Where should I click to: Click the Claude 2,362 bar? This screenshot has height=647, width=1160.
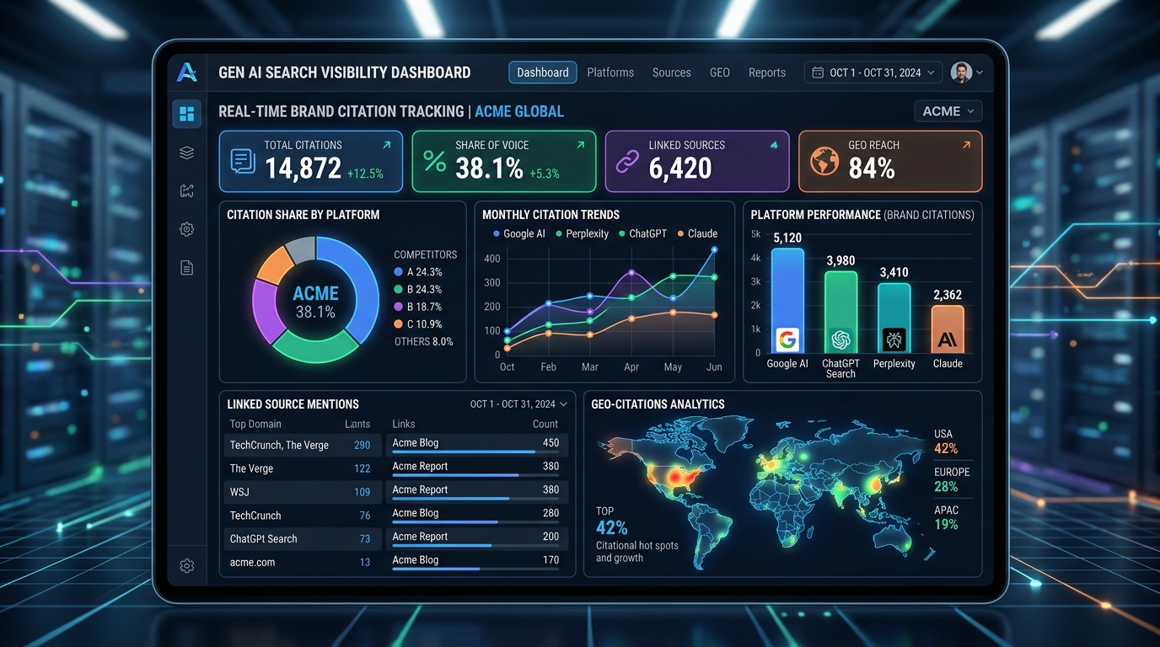(x=947, y=329)
